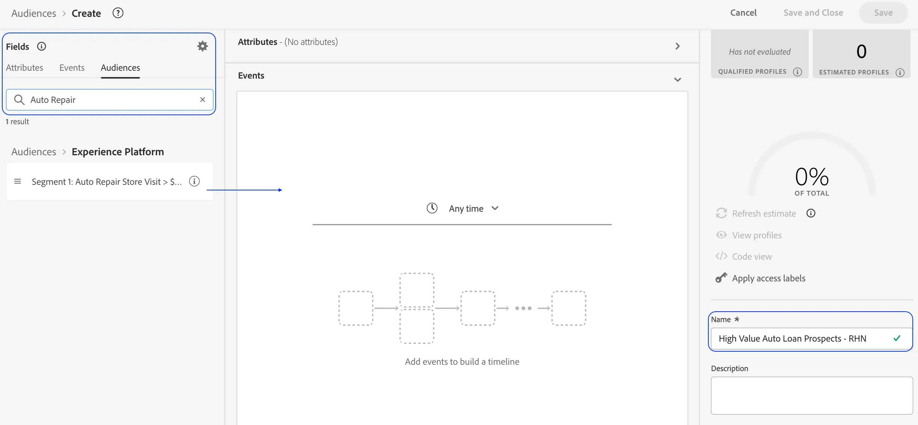Screen dimensions: 918x425
Task: Open the help icon beside Create
Action: (118, 13)
